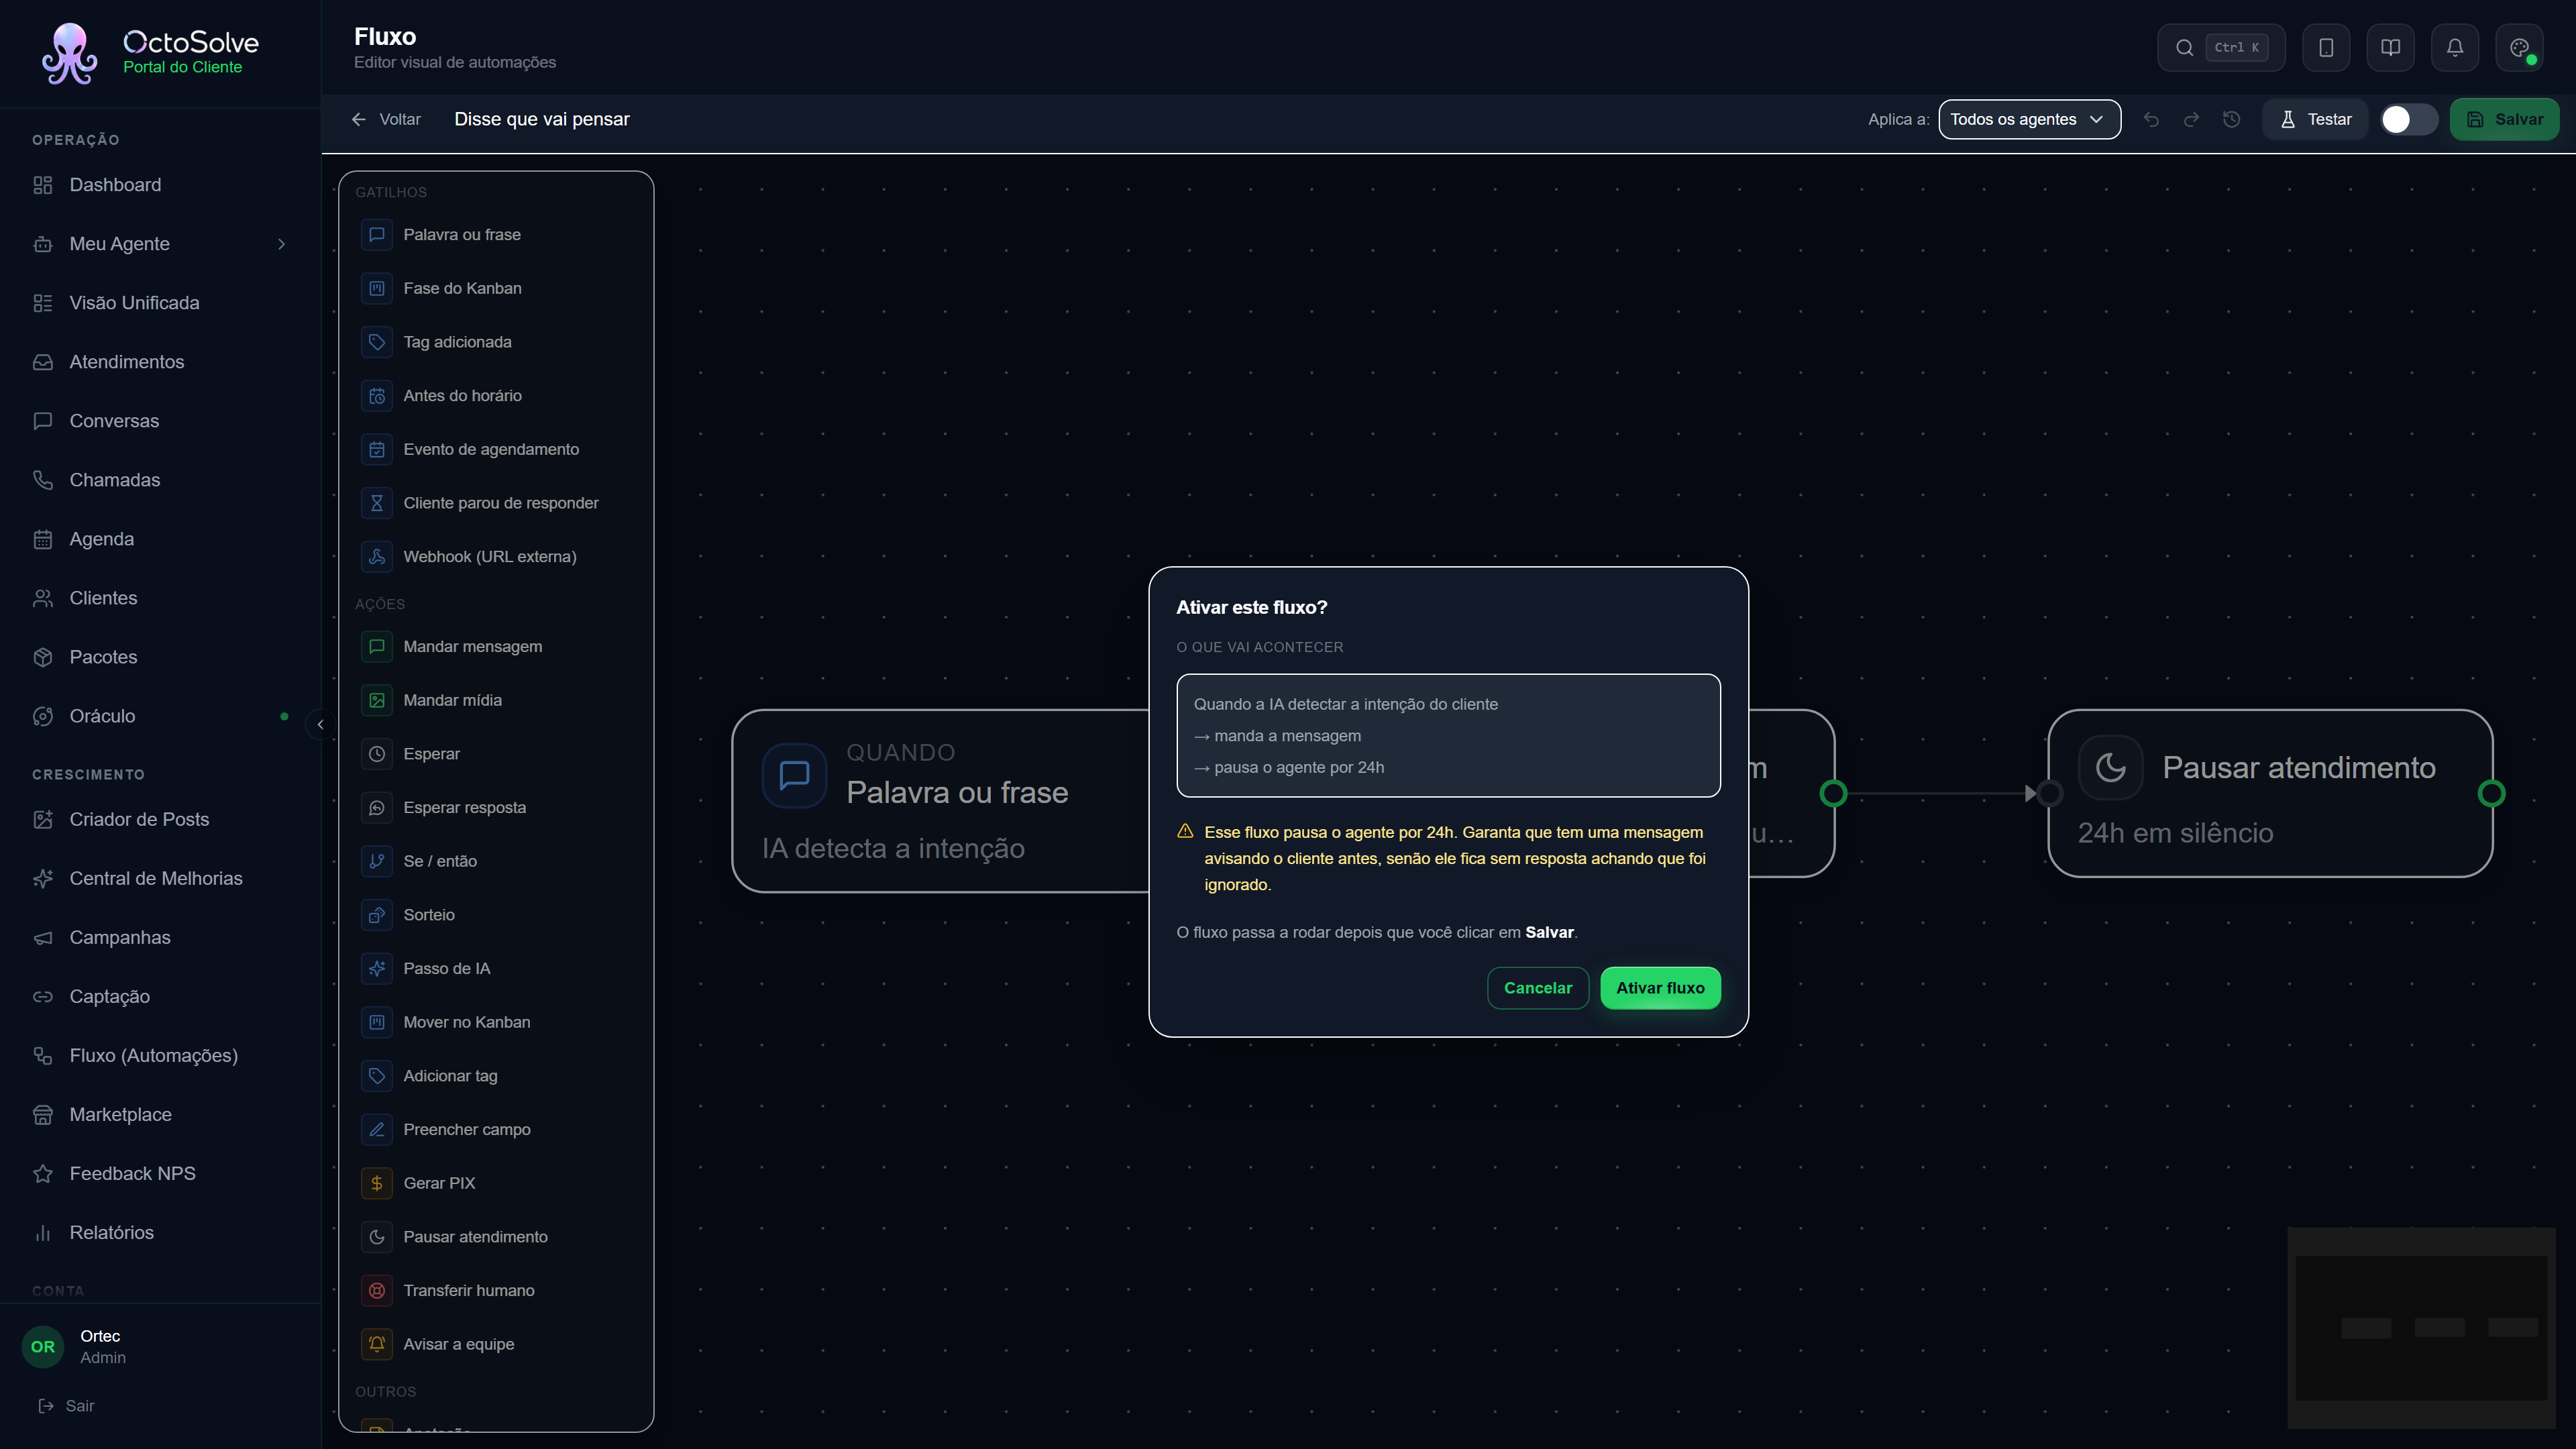
Task: Select the Gerar PIX dollar icon
Action: point(377,1183)
